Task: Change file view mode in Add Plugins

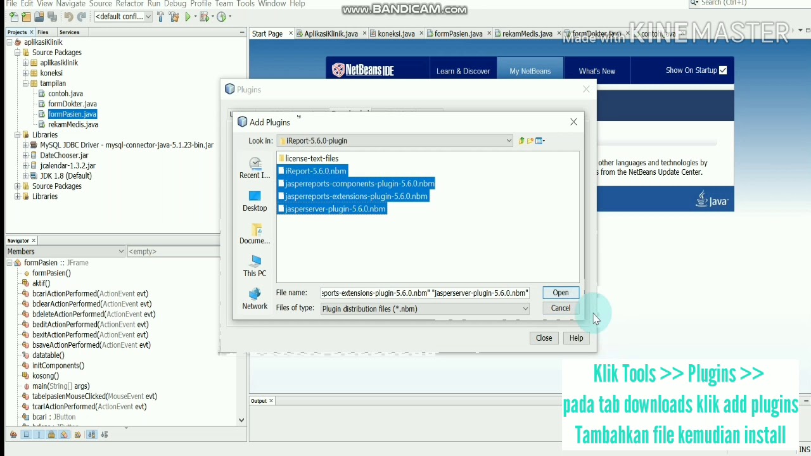Action: tap(540, 141)
